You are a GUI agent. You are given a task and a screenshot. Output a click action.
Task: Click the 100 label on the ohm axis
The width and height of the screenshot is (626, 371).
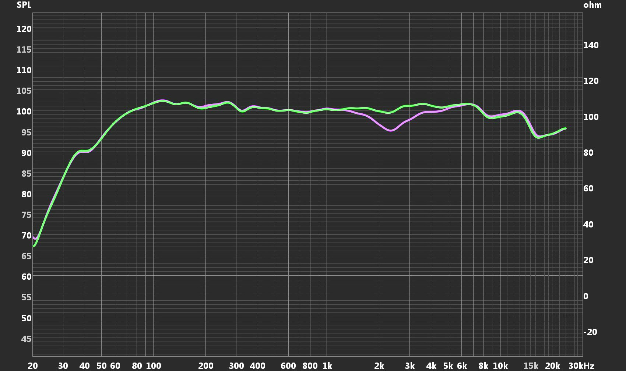click(591, 117)
